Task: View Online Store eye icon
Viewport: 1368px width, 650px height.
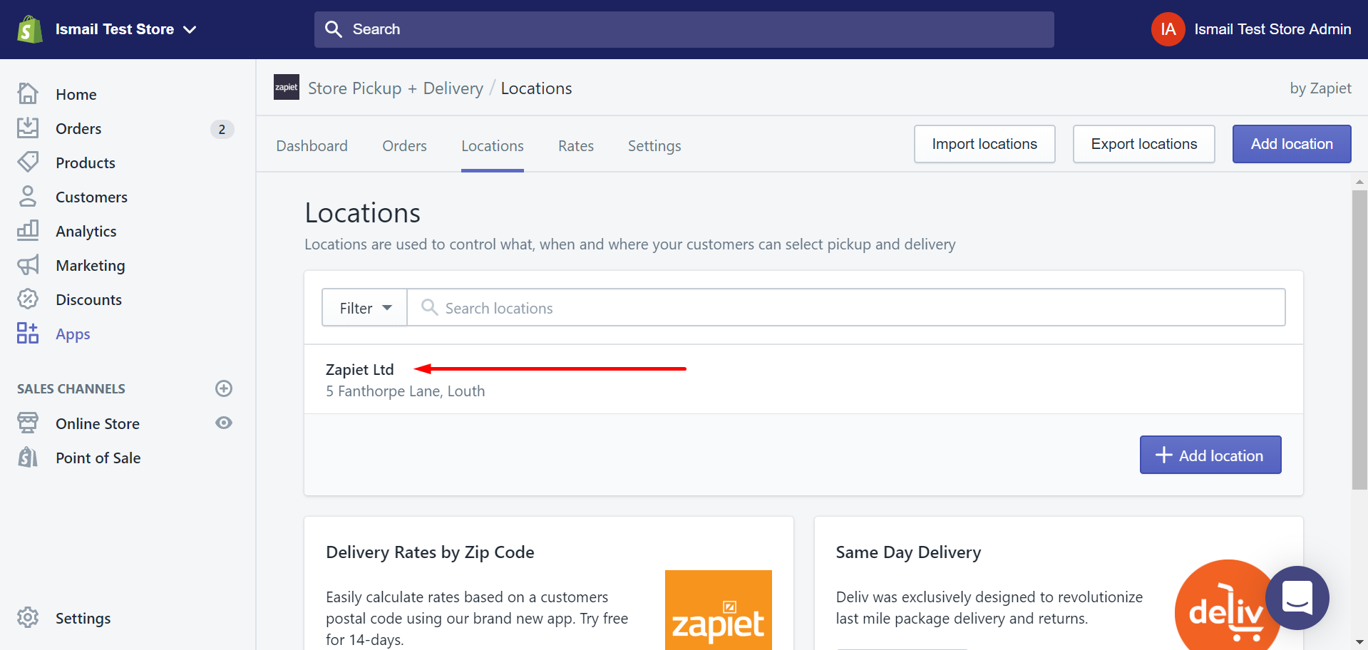Action: tap(224, 423)
